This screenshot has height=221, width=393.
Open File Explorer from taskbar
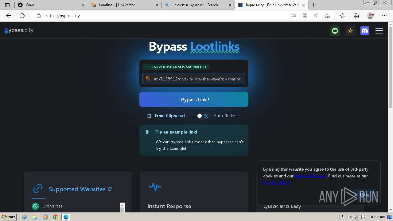click(x=35, y=217)
